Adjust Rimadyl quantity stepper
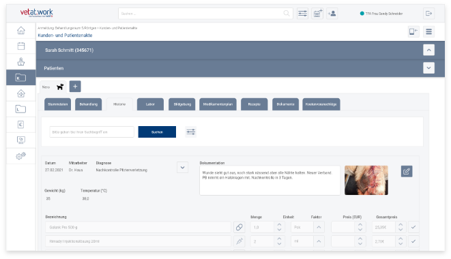Screen dimensions: 451x259 [x=279, y=241]
